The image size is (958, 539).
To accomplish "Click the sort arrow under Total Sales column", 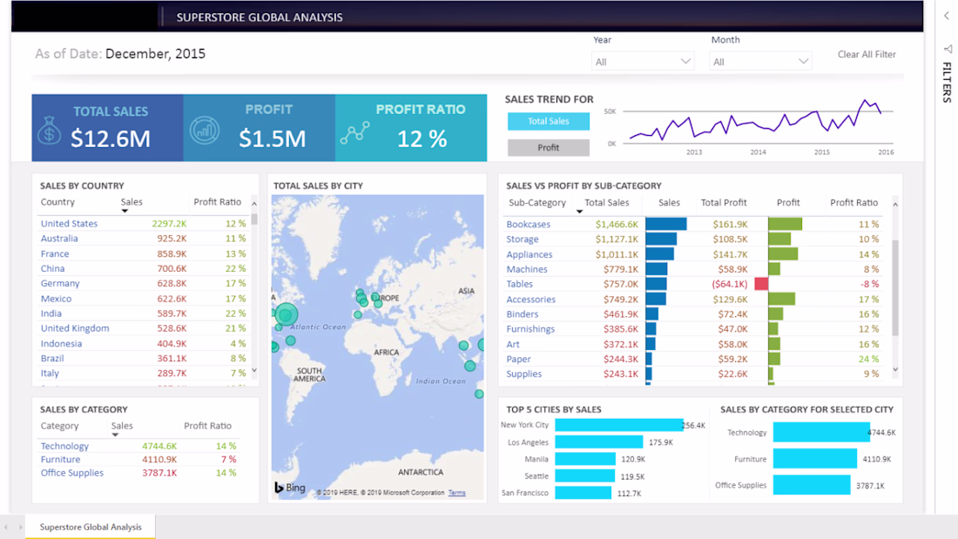I will point(579,212).
